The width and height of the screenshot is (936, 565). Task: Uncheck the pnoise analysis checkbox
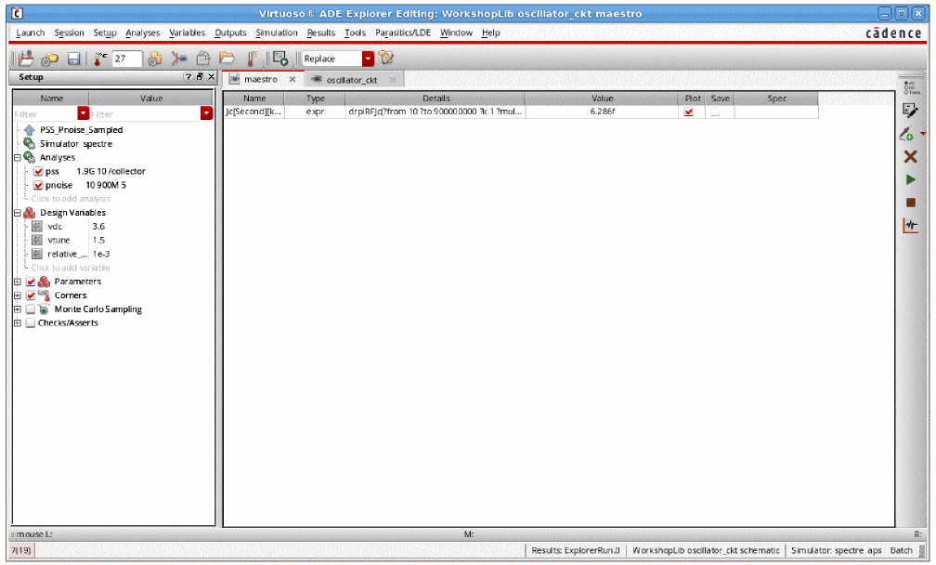coord(38,185)
